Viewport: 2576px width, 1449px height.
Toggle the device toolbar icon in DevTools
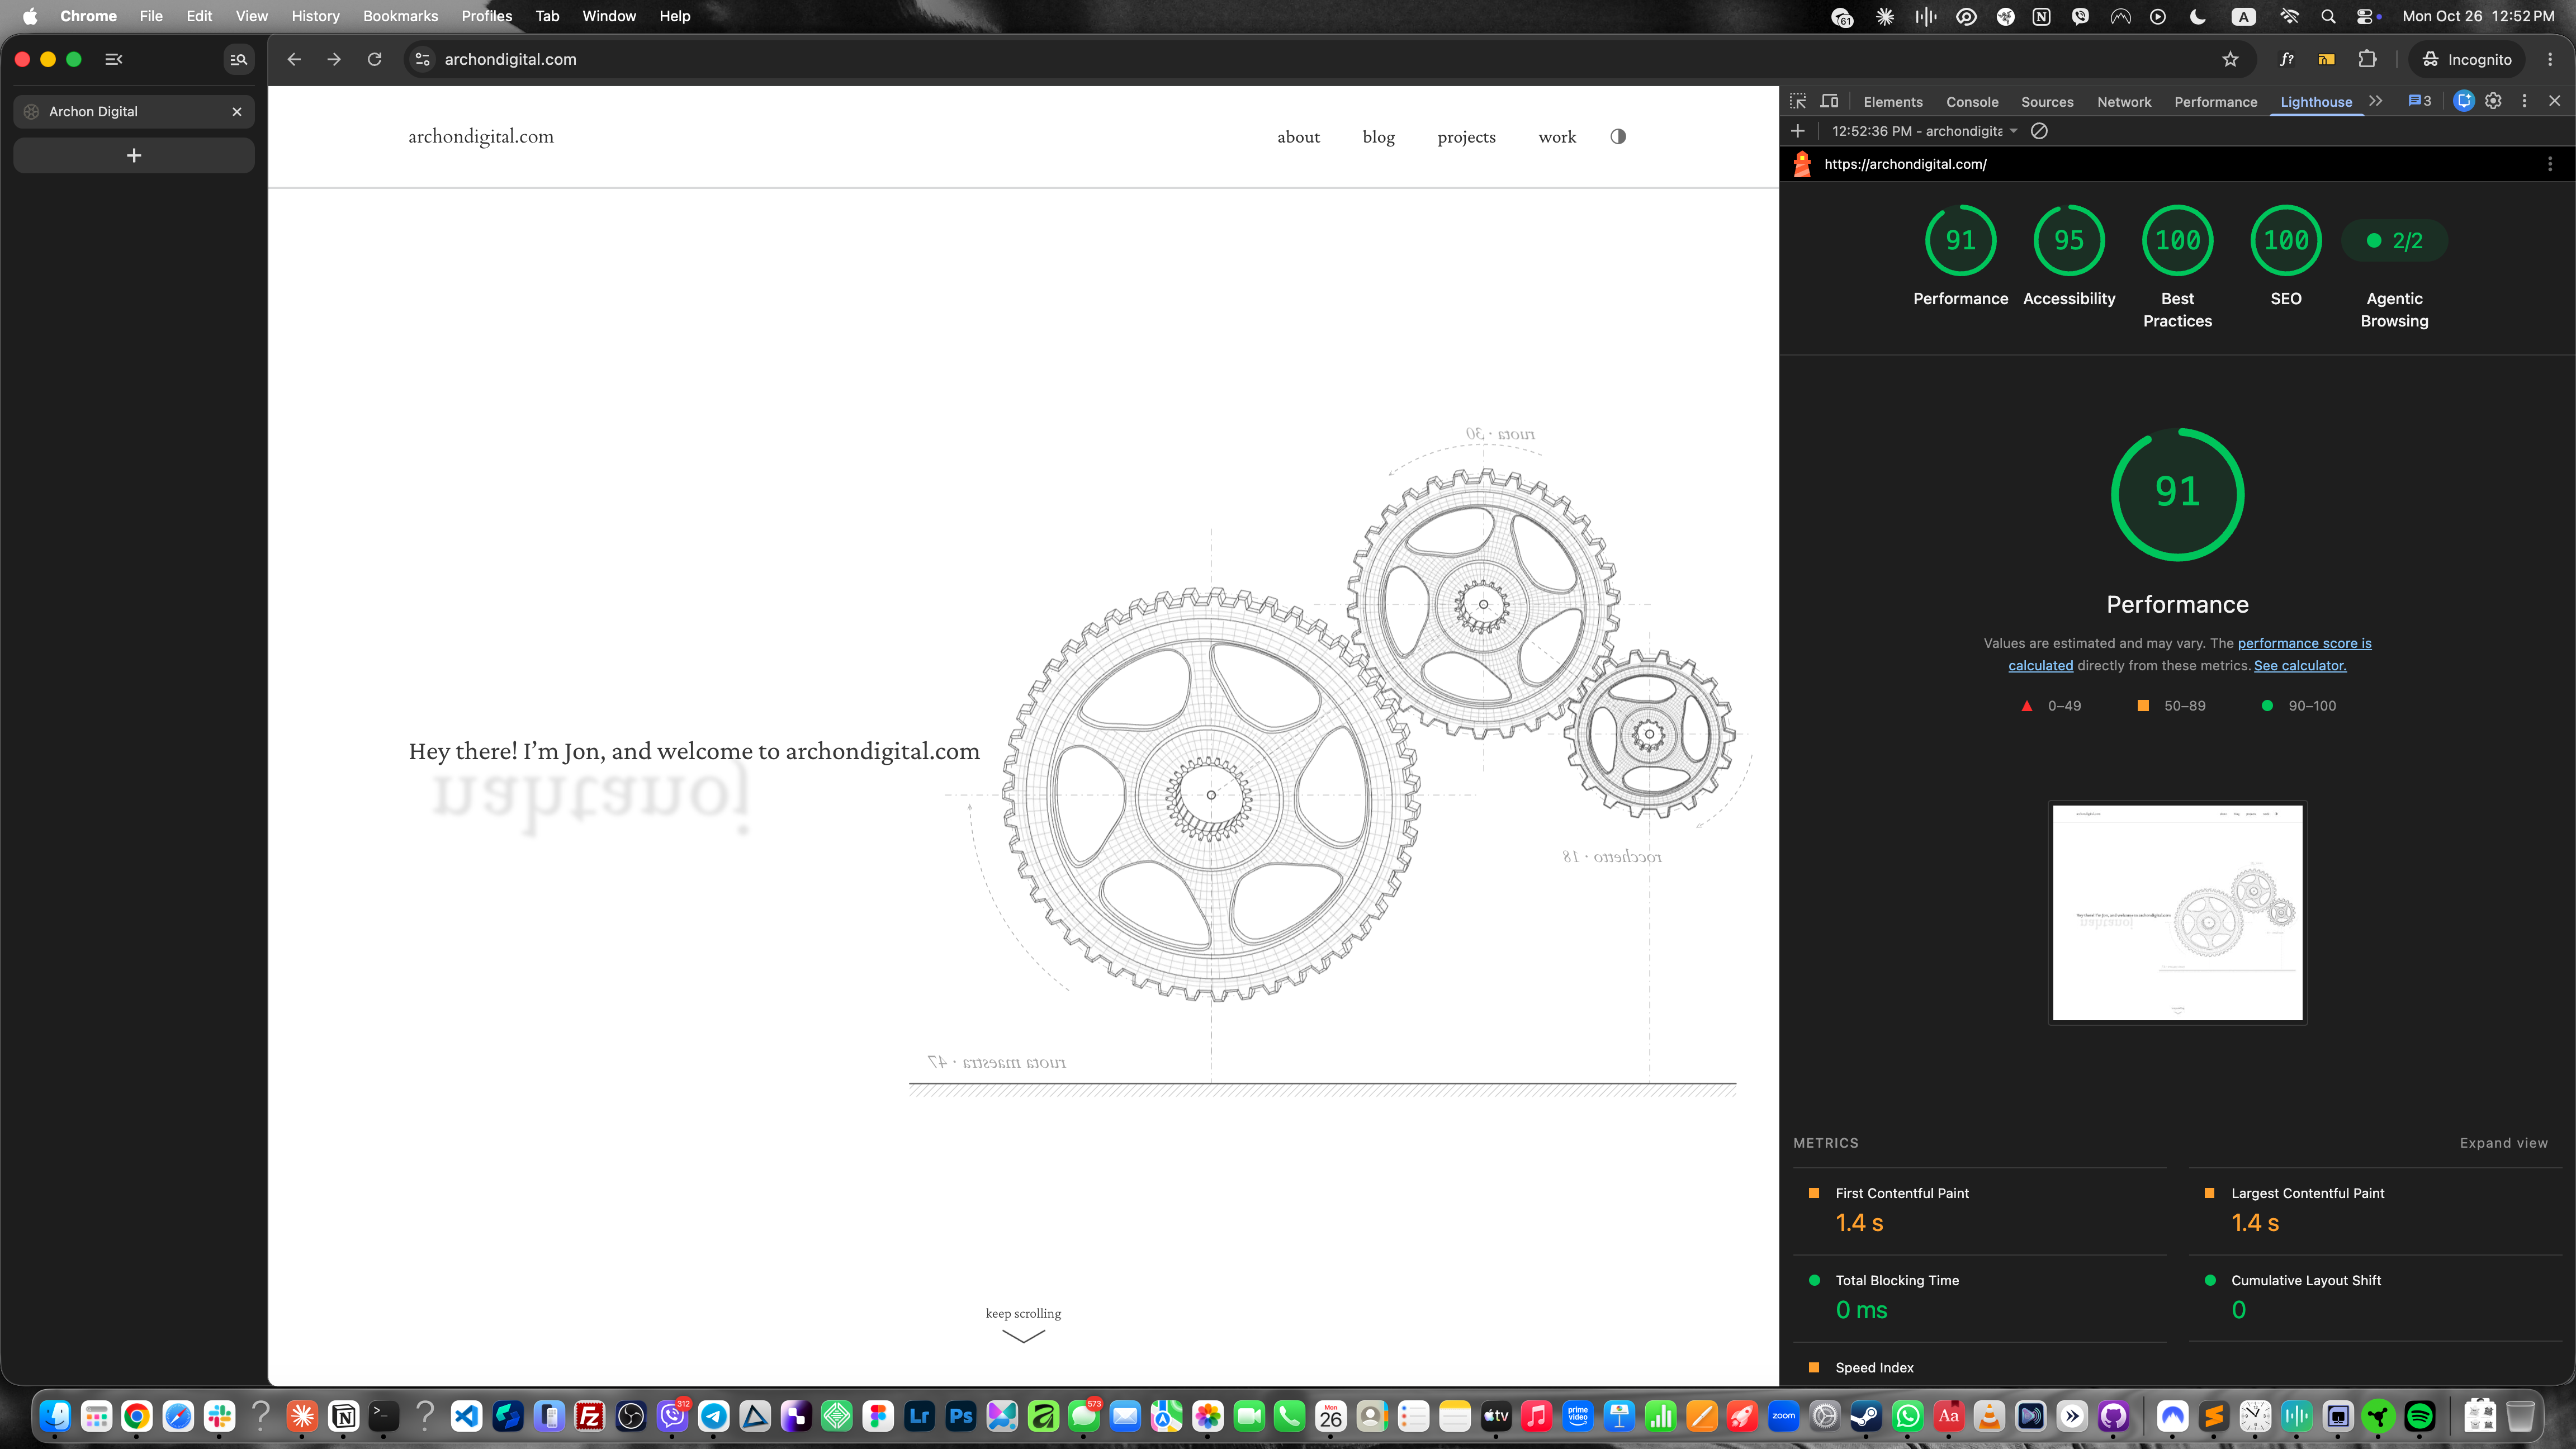[1829, 101]
